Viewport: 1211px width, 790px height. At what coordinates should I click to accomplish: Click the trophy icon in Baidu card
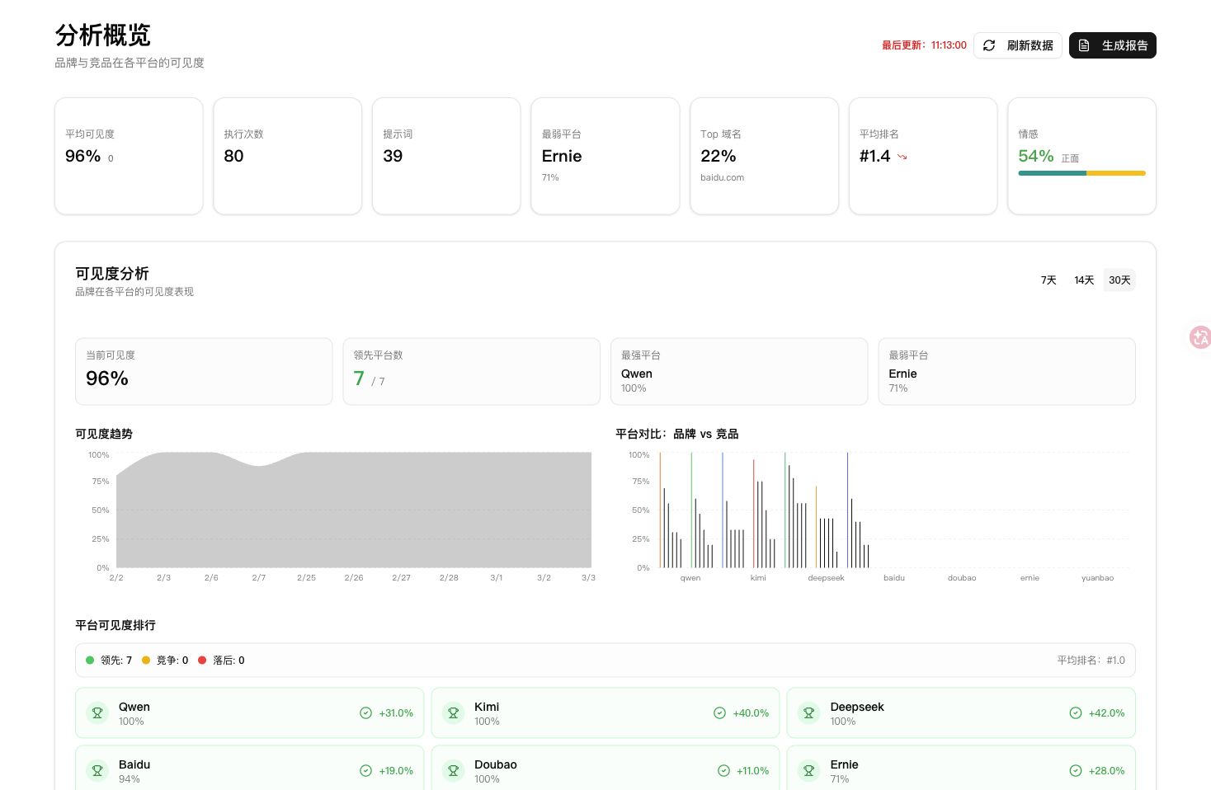coord(97,770)
